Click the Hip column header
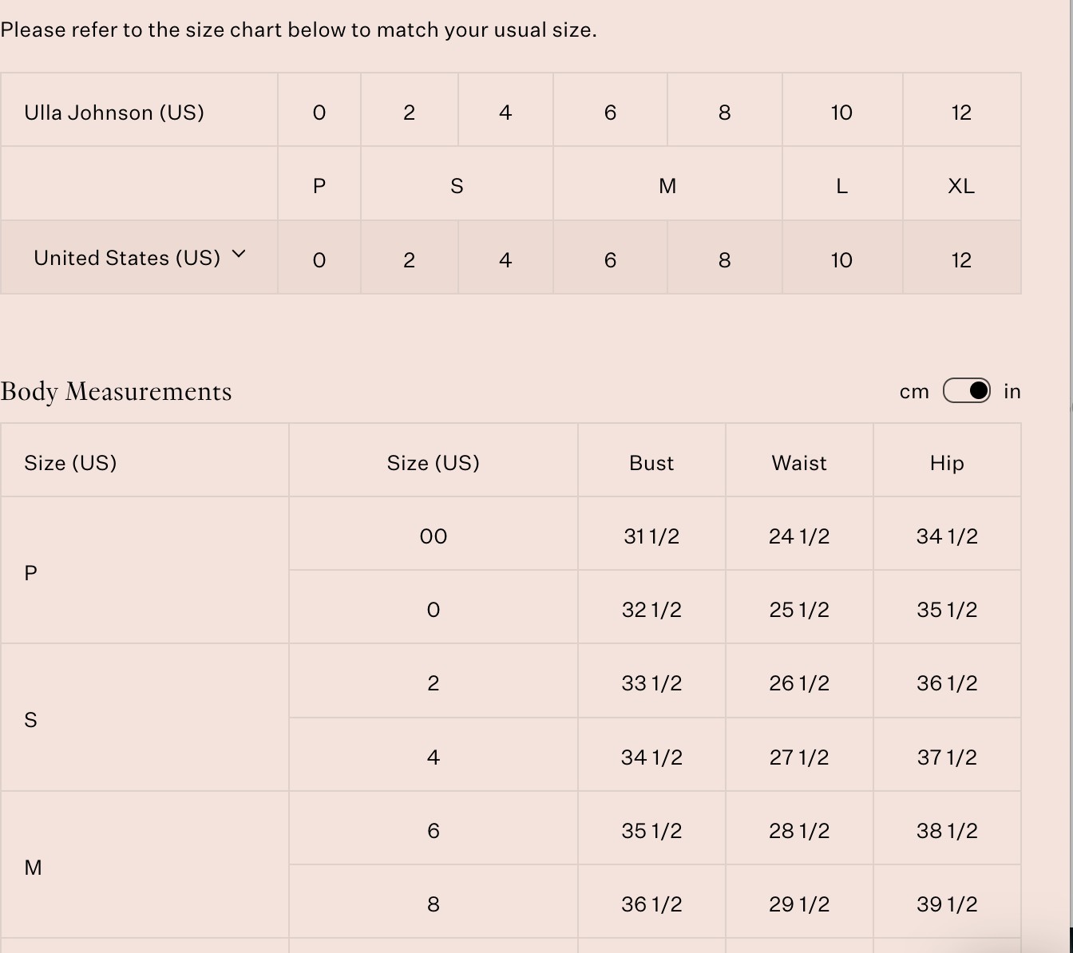The height and width of the screenshot is (953, 1073). (x=947, y=463)
